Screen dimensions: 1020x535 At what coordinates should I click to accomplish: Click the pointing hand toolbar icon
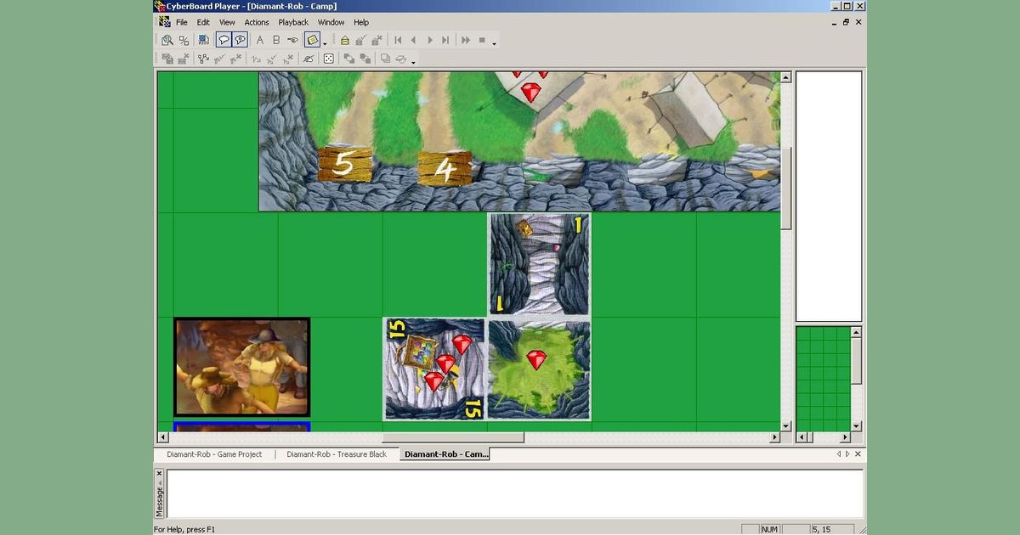(292, 40)
